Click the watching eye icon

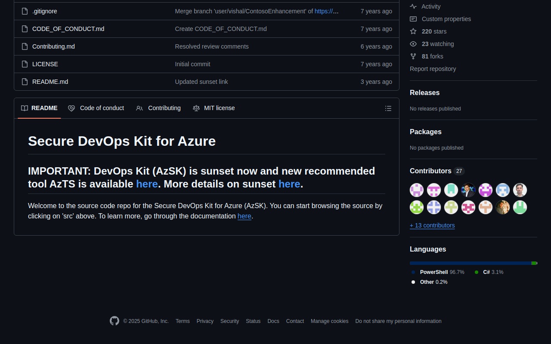413,44
